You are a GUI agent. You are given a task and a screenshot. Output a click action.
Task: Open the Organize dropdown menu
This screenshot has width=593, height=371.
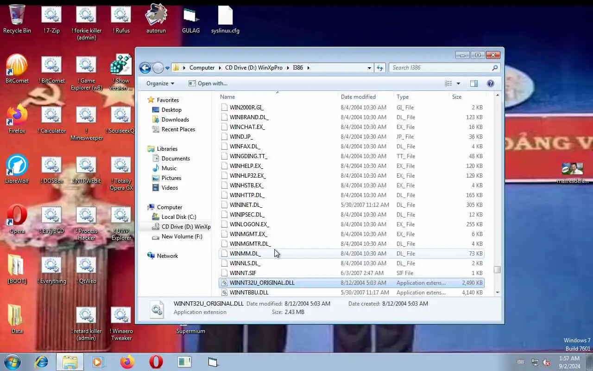(x=160, y=83)
